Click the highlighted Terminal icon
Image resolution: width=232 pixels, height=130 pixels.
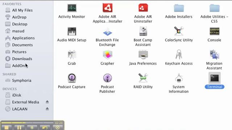tap(215, 78)
